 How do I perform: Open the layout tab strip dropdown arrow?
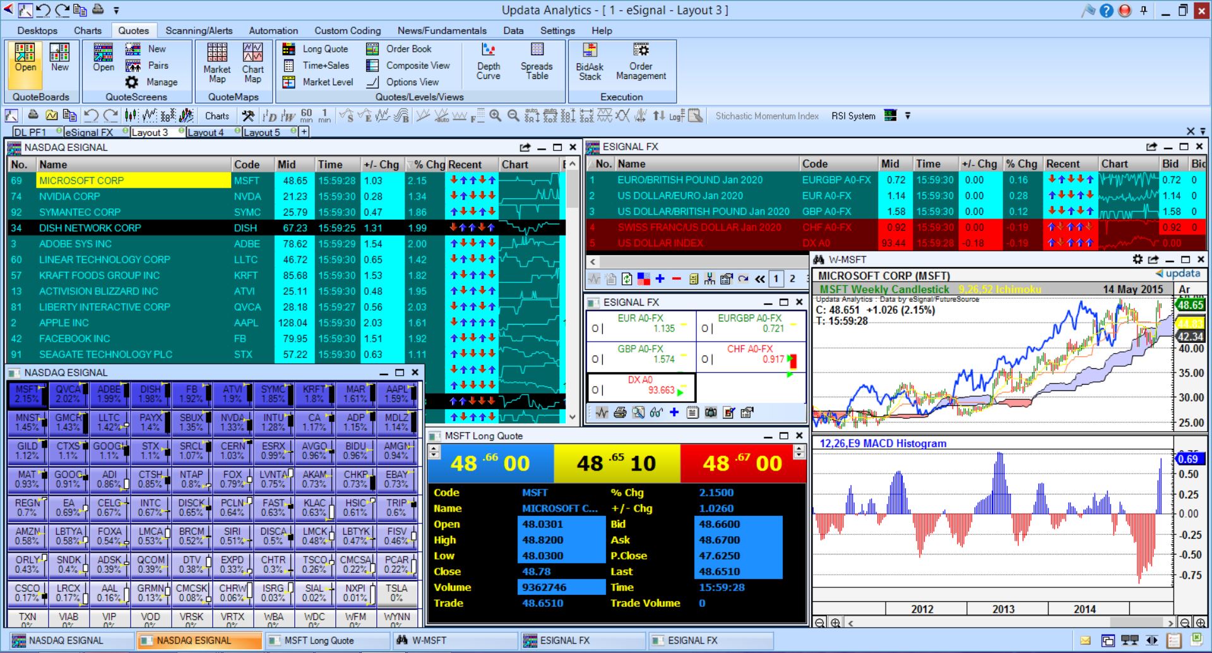click(1203, 131)
